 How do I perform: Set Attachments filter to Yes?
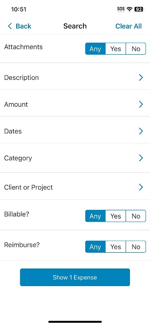click(115, 49)
